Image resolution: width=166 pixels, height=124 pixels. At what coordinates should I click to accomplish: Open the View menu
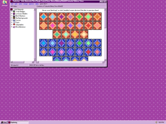pyautogui.click(x=20, y=4)
